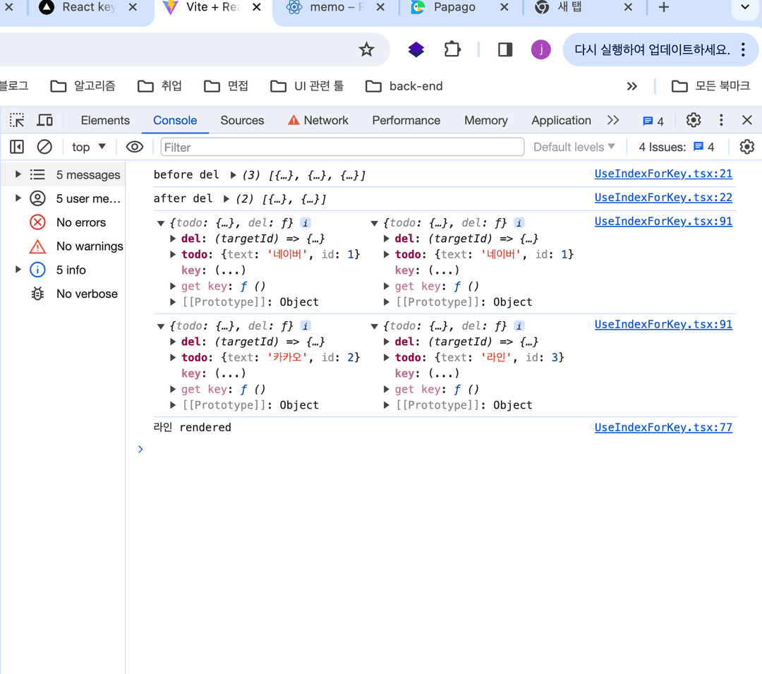This screenshot has width=762, height=674.
Task: Open the Elements panel
Action: click(x=105, y=120)
